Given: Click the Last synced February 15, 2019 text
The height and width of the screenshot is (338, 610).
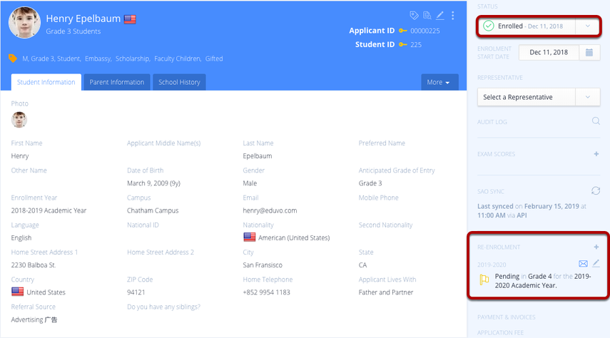Looking at the screenshot, I should (532, 210).
